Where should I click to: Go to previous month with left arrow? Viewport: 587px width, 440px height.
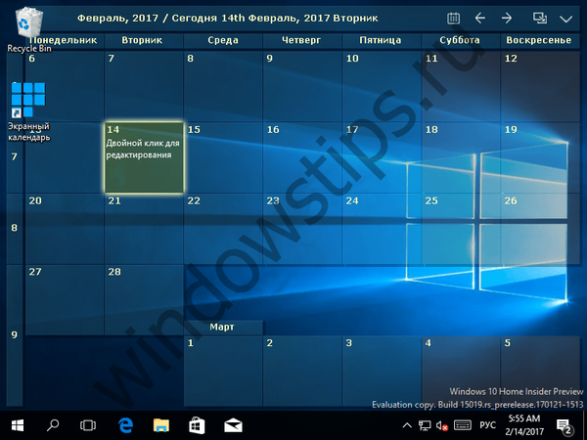point(480,18)
